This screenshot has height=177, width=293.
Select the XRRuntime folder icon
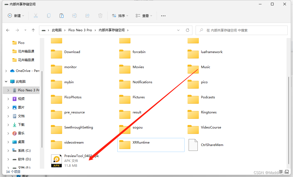(x=125, y=145)
